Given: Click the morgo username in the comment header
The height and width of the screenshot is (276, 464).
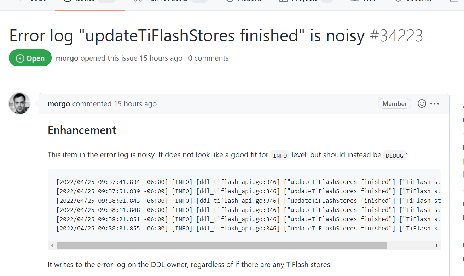Looking at the screenshot, I should coord(59,104).
